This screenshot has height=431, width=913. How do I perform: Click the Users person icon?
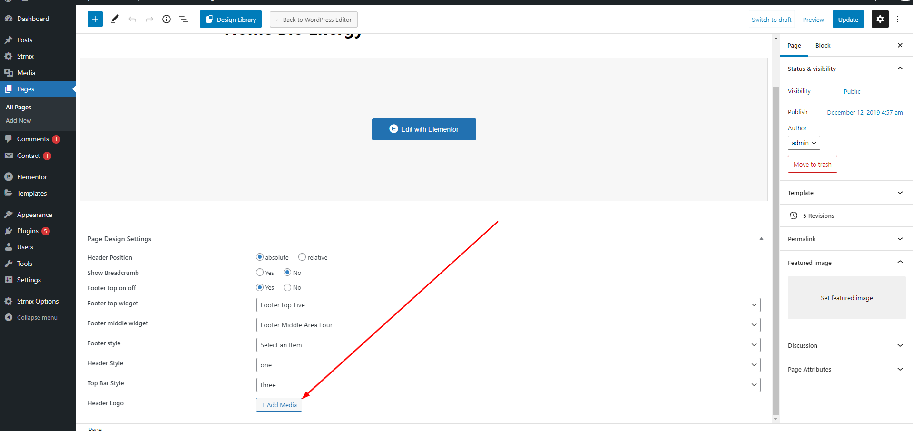click(9, 247)
